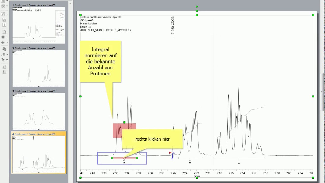The image size is (325, 183).
Task: Click the divide symbol icon
Action: [3, 42]
